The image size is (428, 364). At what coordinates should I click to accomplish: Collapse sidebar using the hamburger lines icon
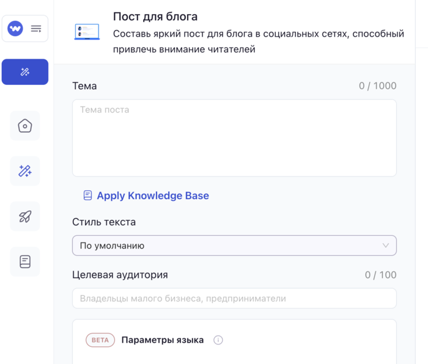(36, 29)
